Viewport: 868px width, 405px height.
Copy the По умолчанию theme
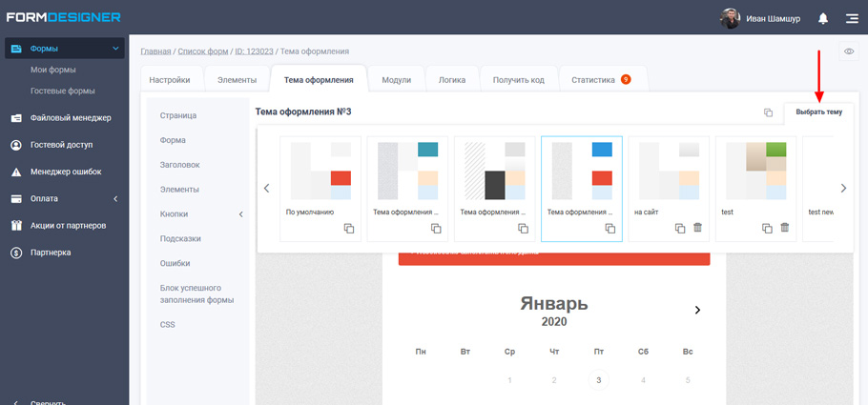click(349, 228)
